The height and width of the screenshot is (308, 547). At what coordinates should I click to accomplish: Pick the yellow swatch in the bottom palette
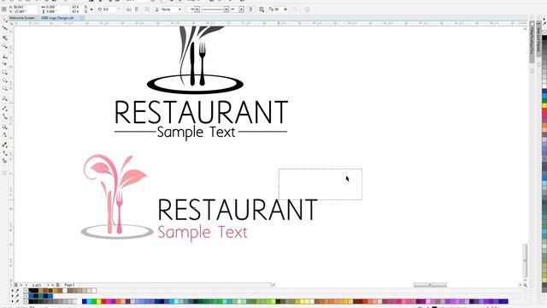point(99,301)
